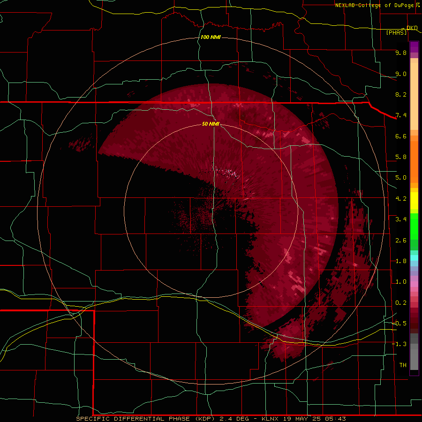Click the 0.2 legend value
The width and height of the screenshot is (422, 422).
point(401,303)
